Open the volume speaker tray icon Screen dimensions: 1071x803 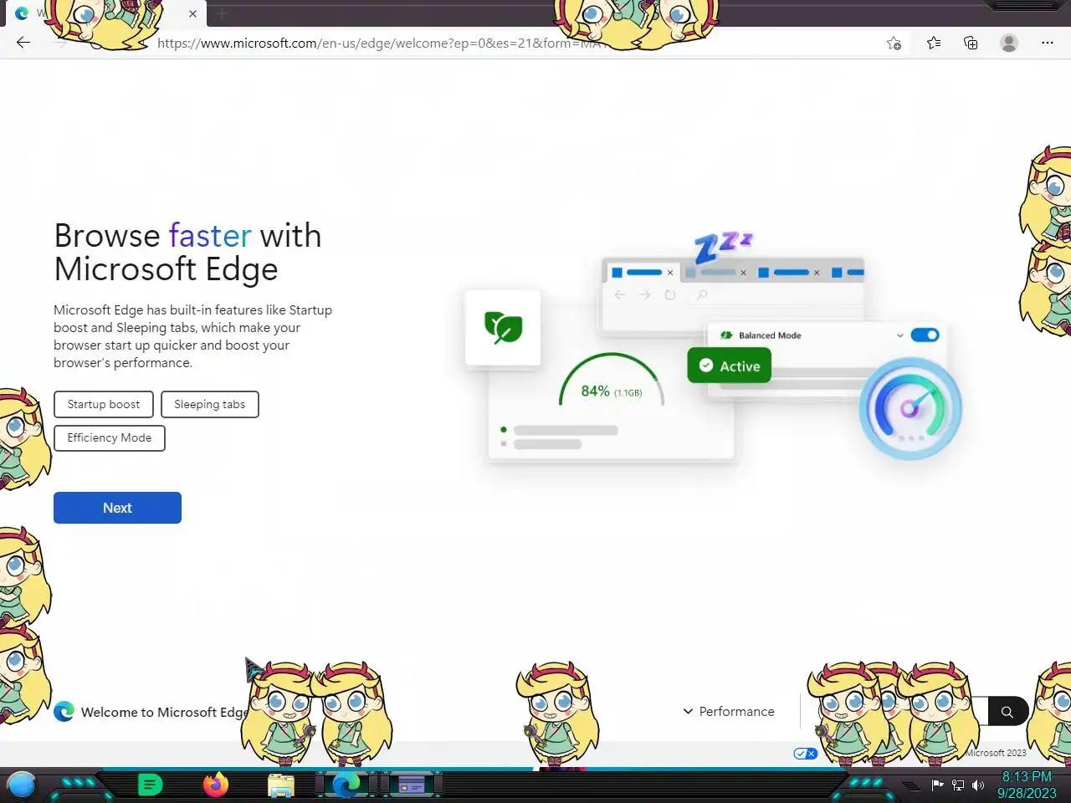point(978,785)
